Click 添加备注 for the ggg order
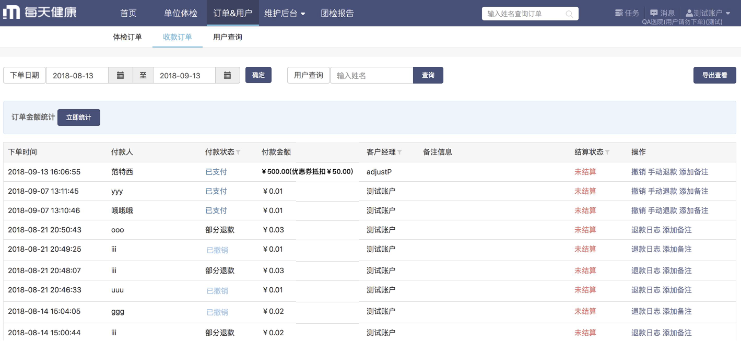This screenshot has height=341, width=741. 677,311
